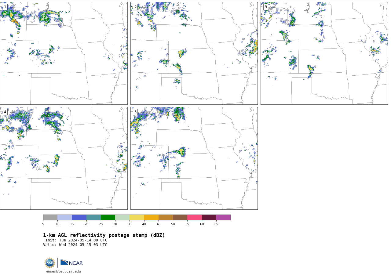Click the colorbar tick label 35
The width and height of the screenshot is (391, 275).
tap(130, 224)
